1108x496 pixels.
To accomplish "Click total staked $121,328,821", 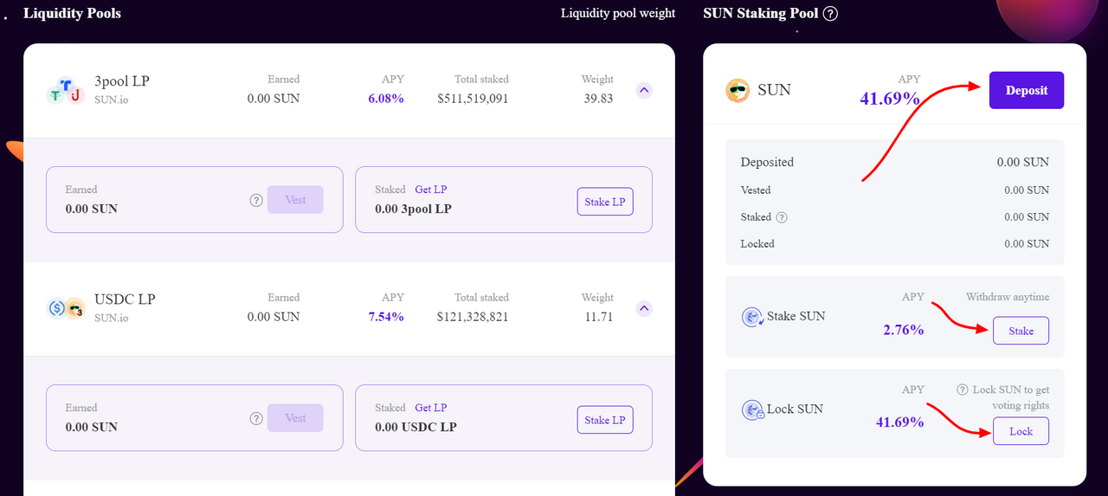I will pyautogui.click(x=473, y=317).
